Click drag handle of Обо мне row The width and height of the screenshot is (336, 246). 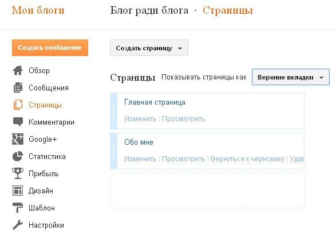113,151
